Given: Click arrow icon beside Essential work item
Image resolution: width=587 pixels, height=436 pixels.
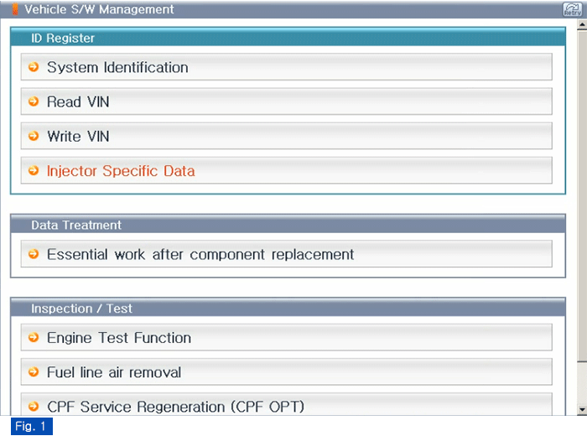Looking at the screenshot, I should 34,254.
